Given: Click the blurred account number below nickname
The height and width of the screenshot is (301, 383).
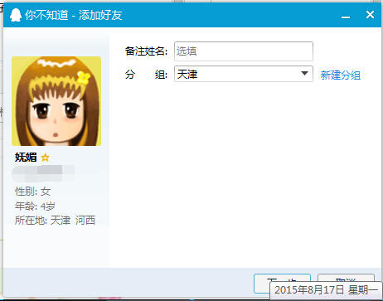Looking at the screenshot, I should [43, 172].
